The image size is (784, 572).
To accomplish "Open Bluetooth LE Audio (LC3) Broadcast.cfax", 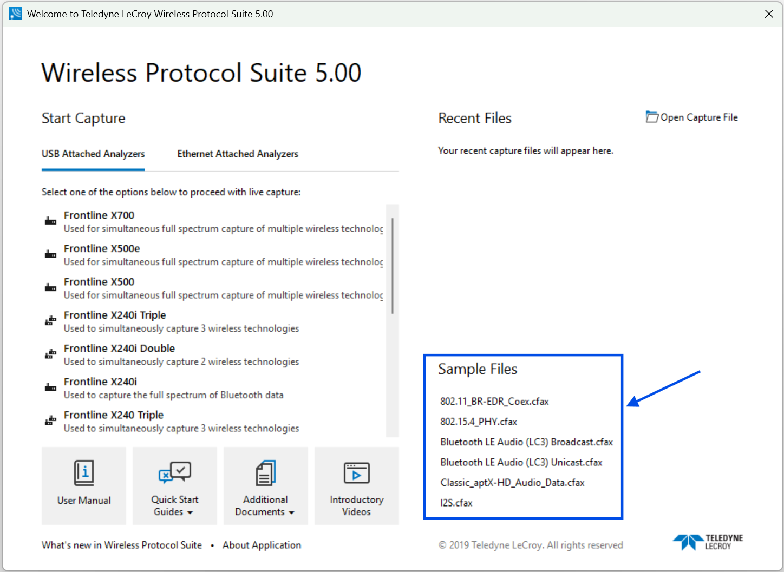I will click(527, 442).
